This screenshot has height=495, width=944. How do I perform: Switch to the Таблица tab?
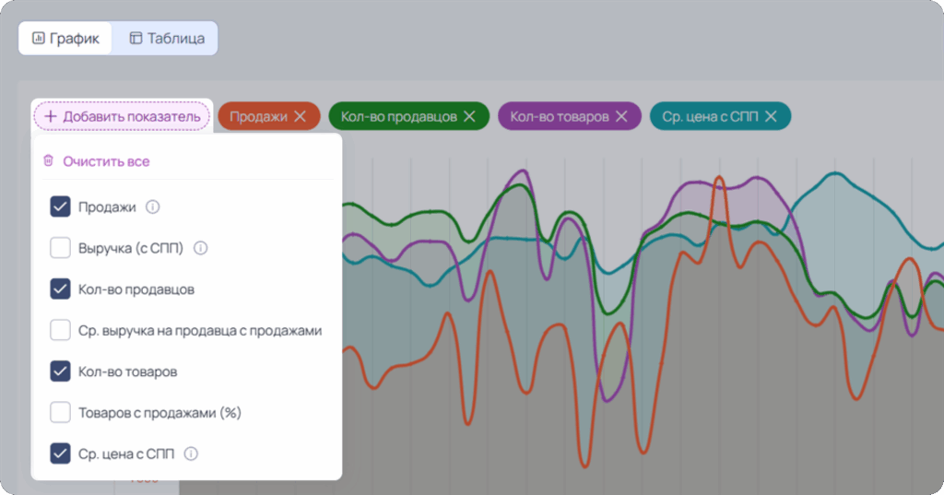[x=167, y=39]
